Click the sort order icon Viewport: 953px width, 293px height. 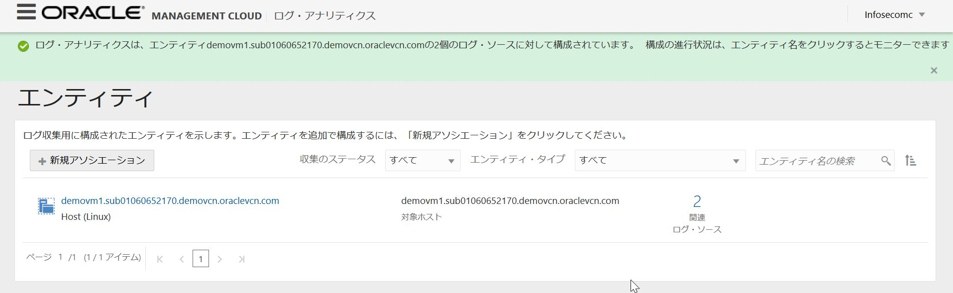[910, 161]
